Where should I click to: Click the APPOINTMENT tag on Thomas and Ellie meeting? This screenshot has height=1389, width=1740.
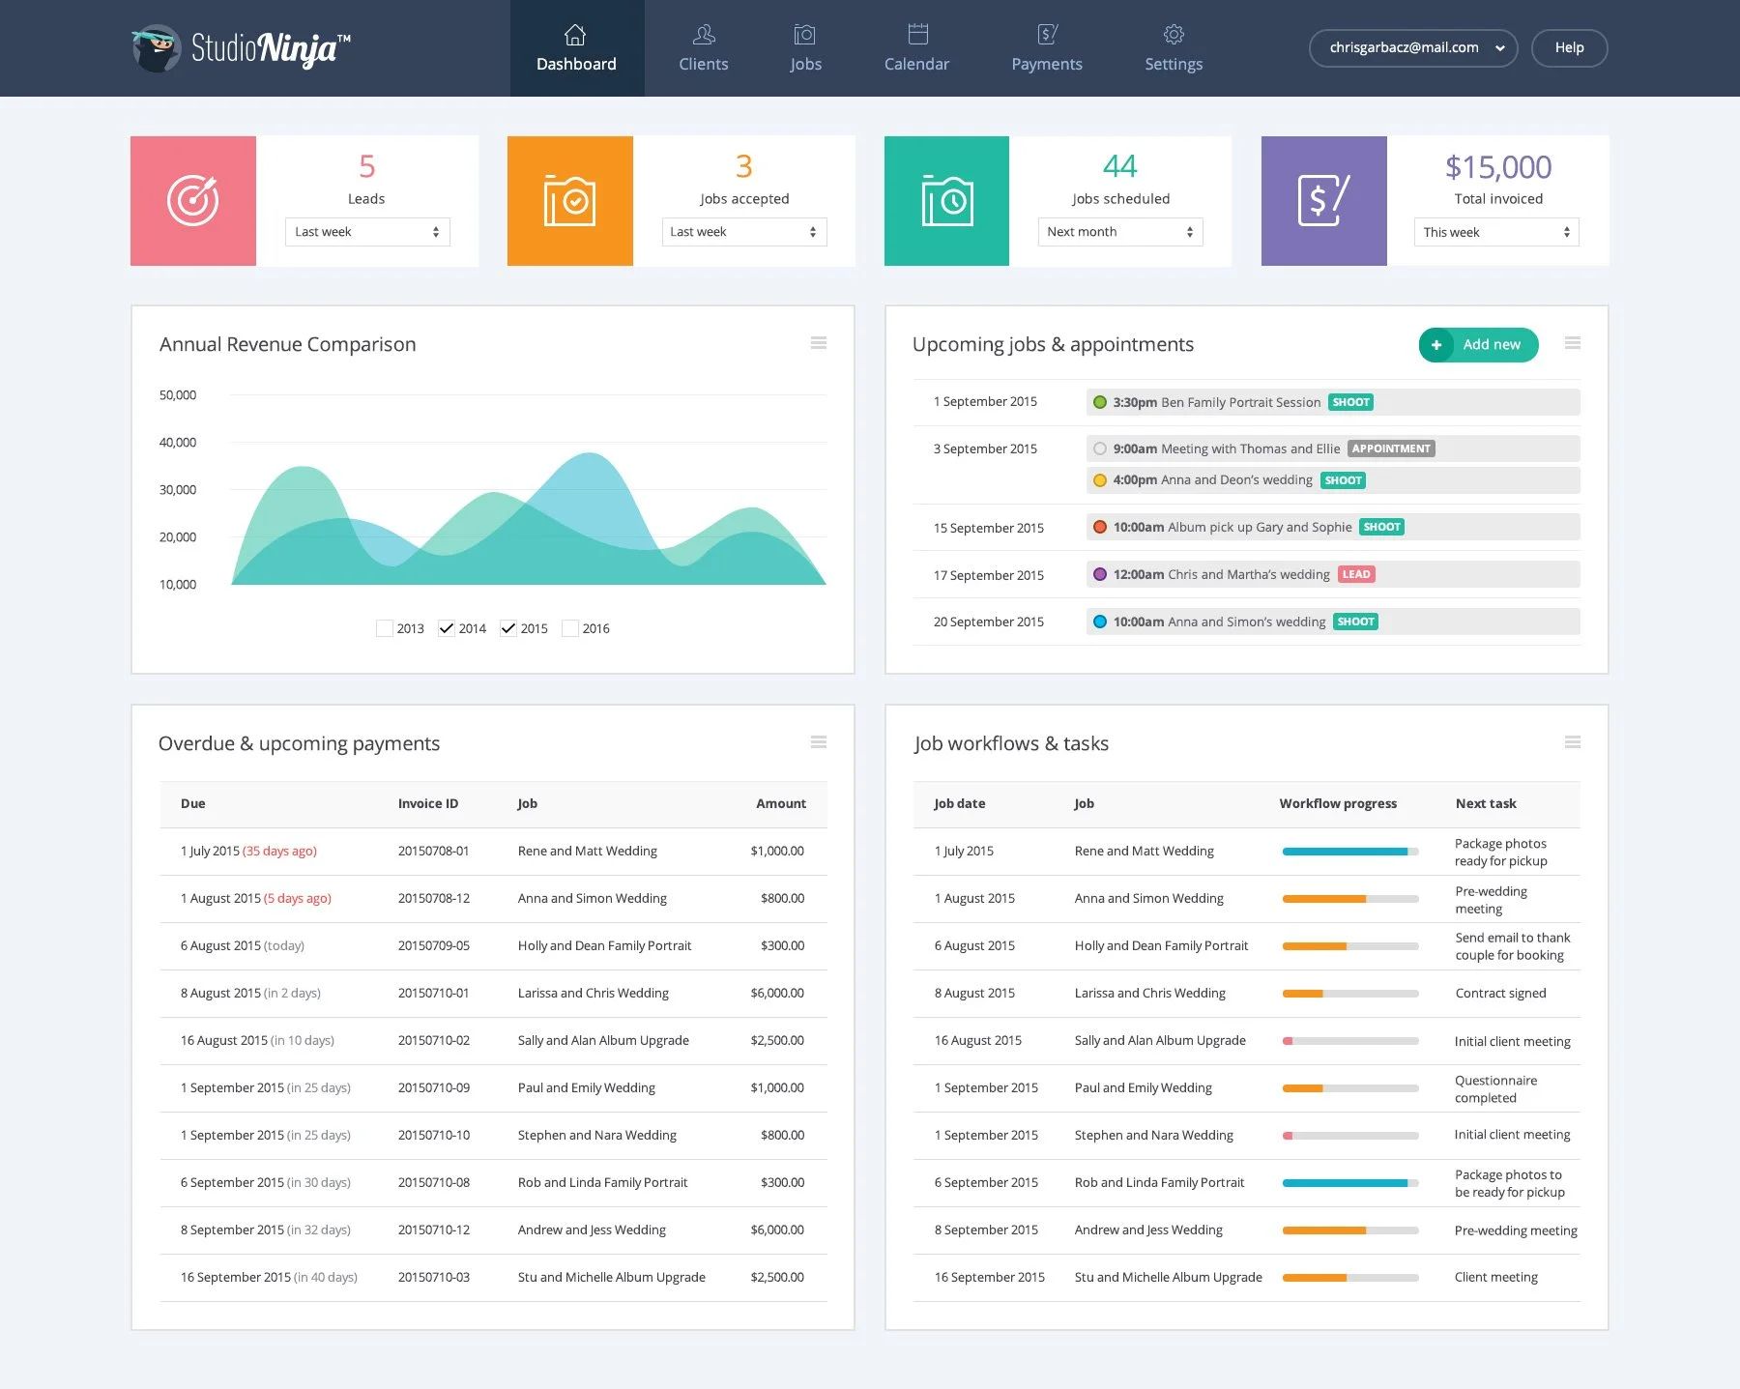tap(1391, 449)
